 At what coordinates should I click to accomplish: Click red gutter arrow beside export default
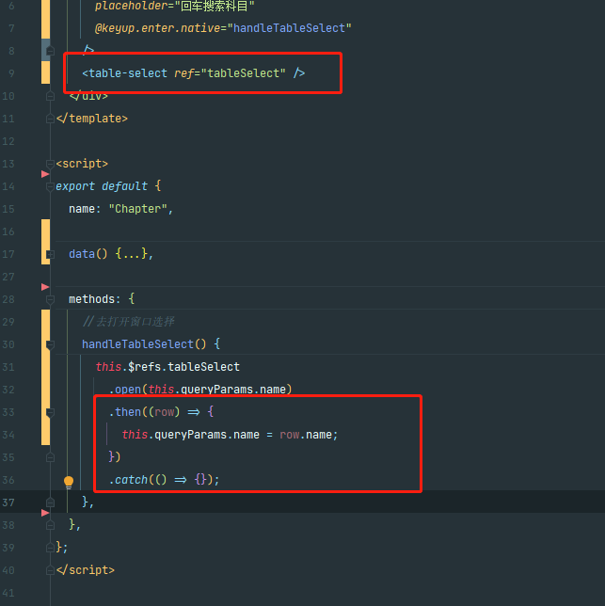pos(45,174)
